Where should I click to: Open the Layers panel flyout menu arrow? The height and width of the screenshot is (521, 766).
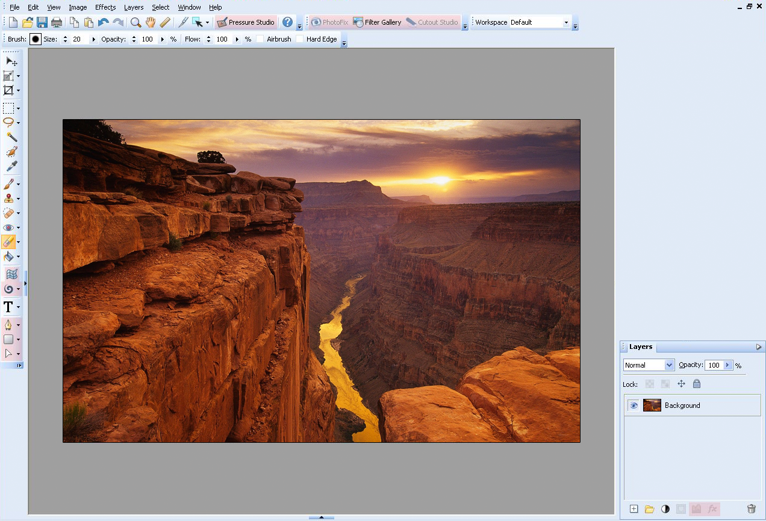[x=759, y=347]
